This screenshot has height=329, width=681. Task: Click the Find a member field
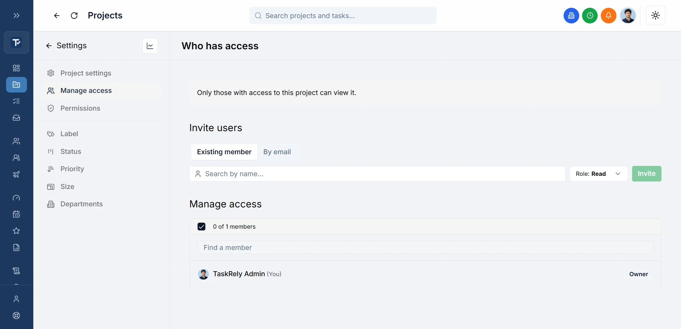pyautogui.click(x=425, y=247)
